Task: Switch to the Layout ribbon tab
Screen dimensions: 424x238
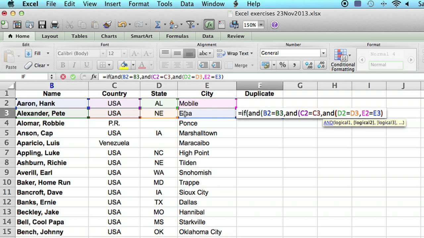Action: tap(50, 36)
